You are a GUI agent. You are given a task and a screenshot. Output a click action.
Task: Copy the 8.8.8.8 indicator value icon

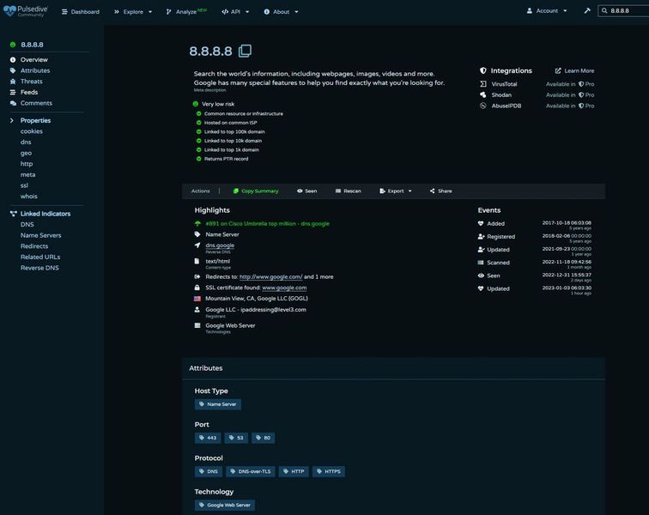(245, 51)
